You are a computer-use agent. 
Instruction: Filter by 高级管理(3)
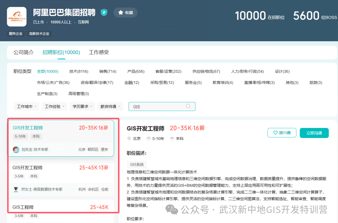[79, 94]
